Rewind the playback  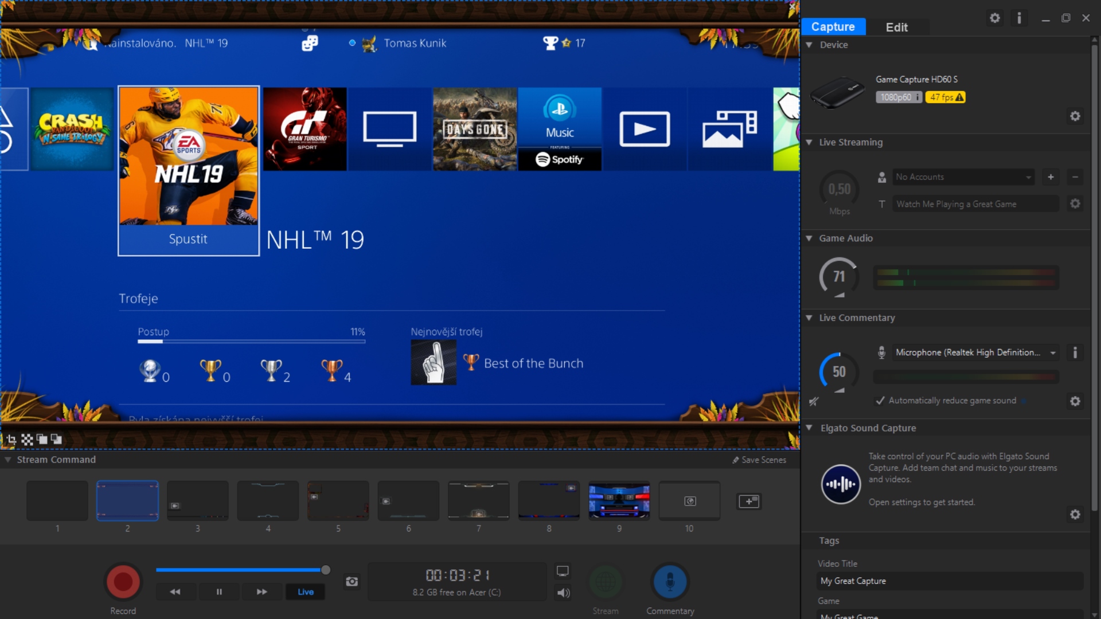[175, 592]
